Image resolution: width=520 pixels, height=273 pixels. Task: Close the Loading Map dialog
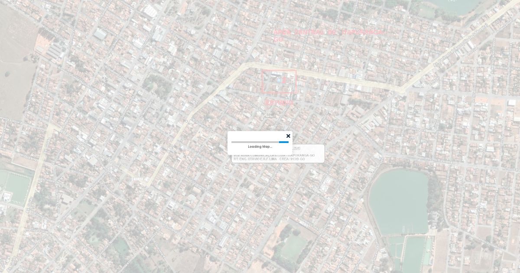click(x=288, y=136)
